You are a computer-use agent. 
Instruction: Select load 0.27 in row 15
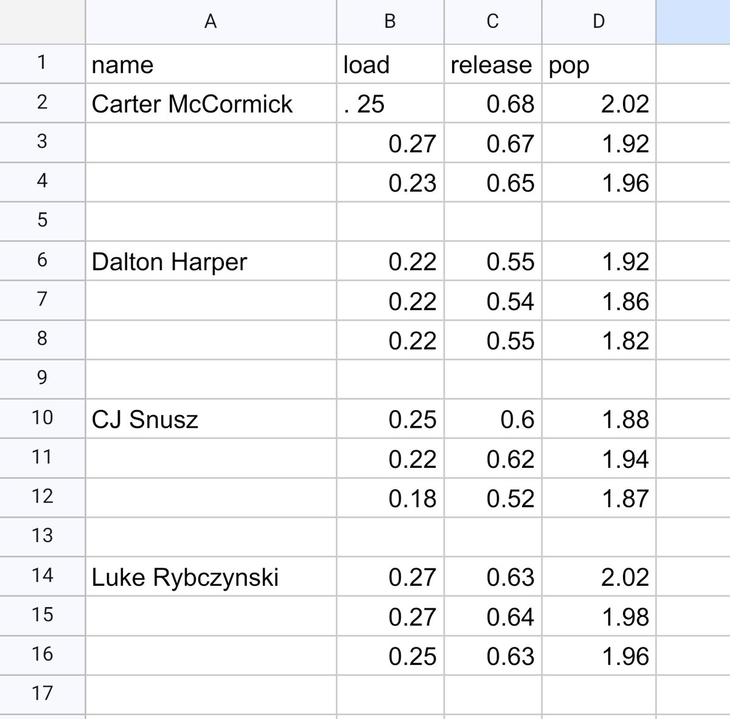pos(390,616)
